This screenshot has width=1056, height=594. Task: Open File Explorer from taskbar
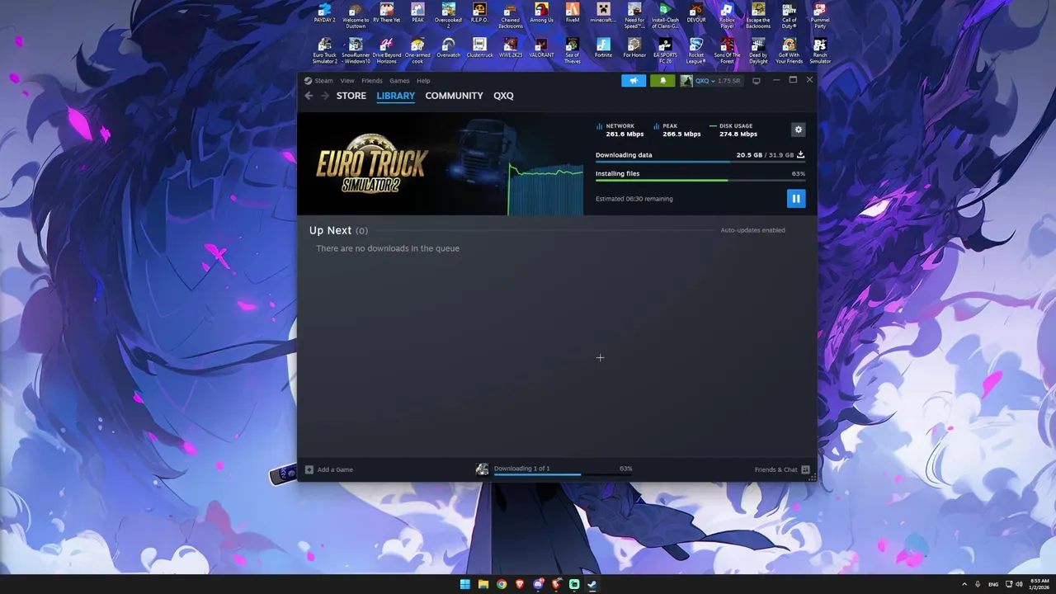pos(483,584)
